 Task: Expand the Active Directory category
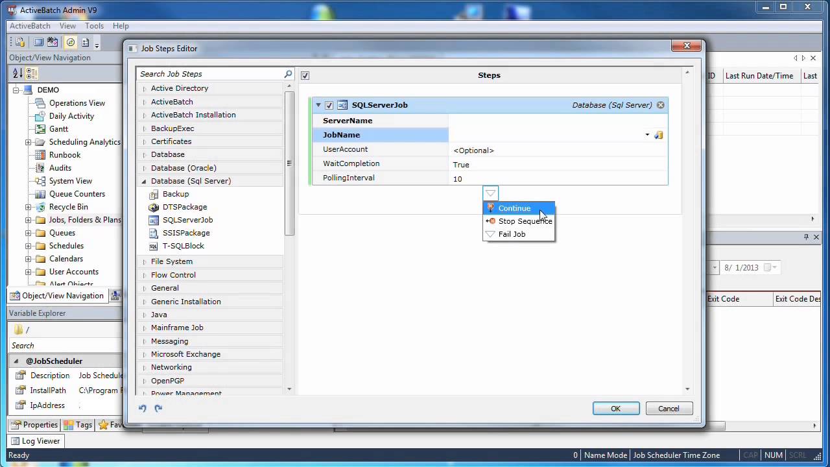144,88
